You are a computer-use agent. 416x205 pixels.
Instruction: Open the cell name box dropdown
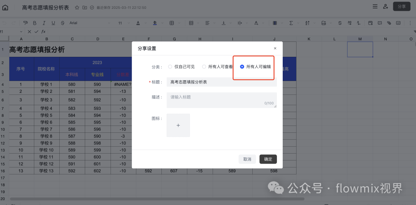pyautogui.click(x=21, y=31)
